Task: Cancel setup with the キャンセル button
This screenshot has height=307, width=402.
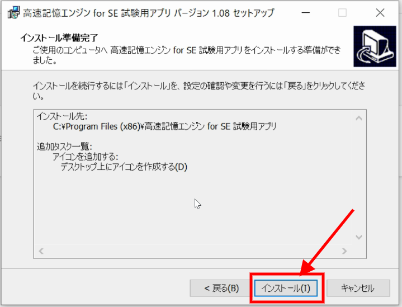Action: tap(358, 289)
